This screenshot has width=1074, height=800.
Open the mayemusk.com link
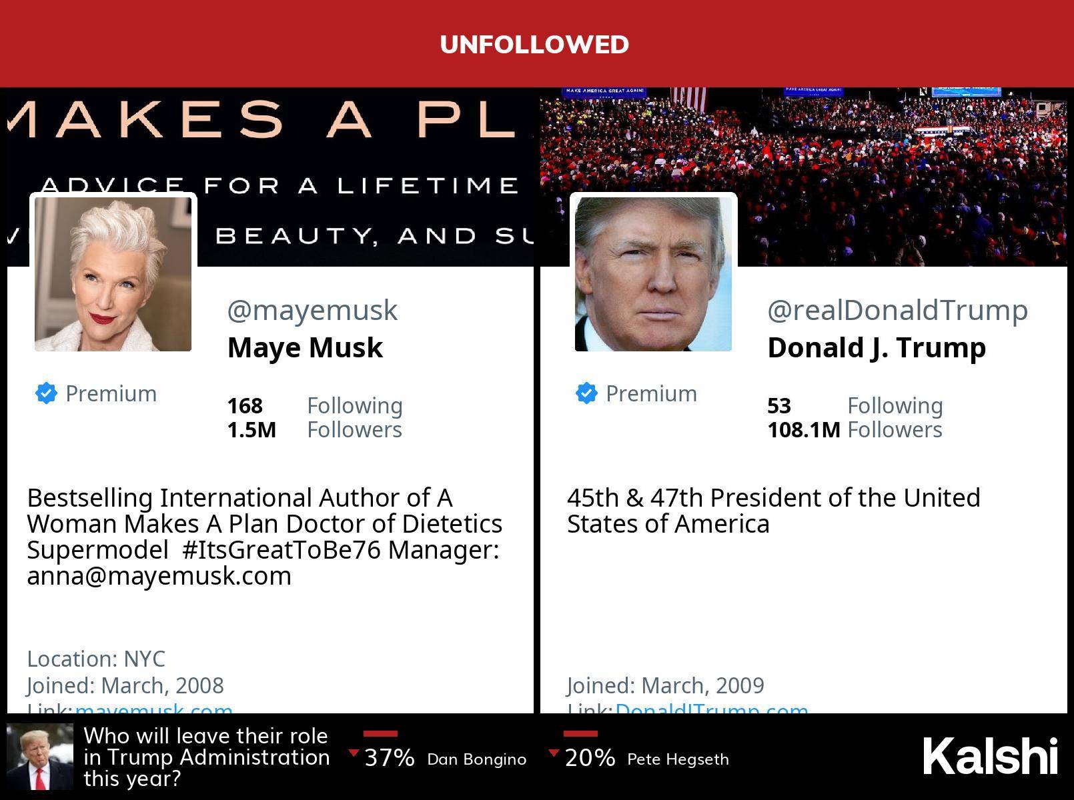pyautogui.click(x=154, y=709)
